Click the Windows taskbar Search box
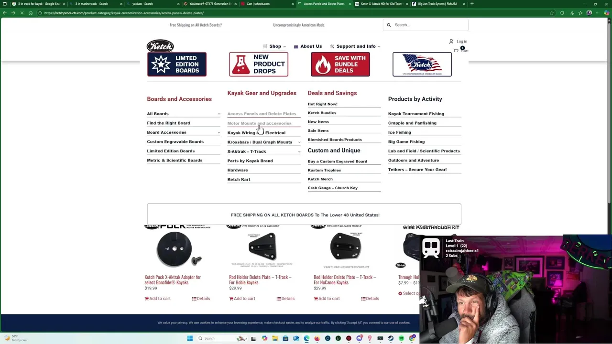Viewport: 612px width, 344px height. [x=221, y=338]
